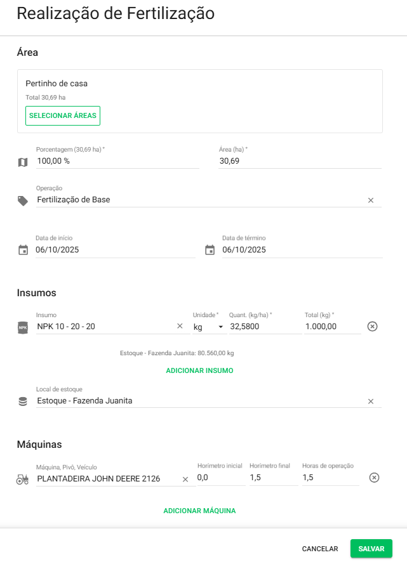Viewport: 407px width, 562px height.
Task: Clear the Estoque - Fazenda Juanita selection
Action: (371, 402)
